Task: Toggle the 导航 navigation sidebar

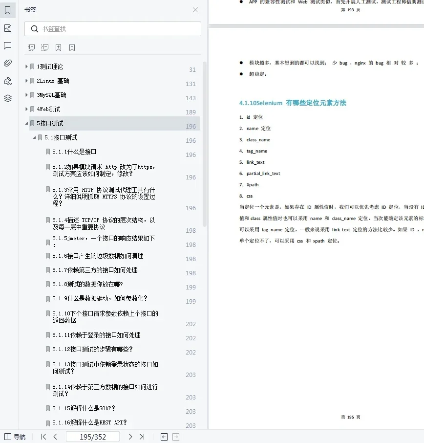Action: coord(15,436)
